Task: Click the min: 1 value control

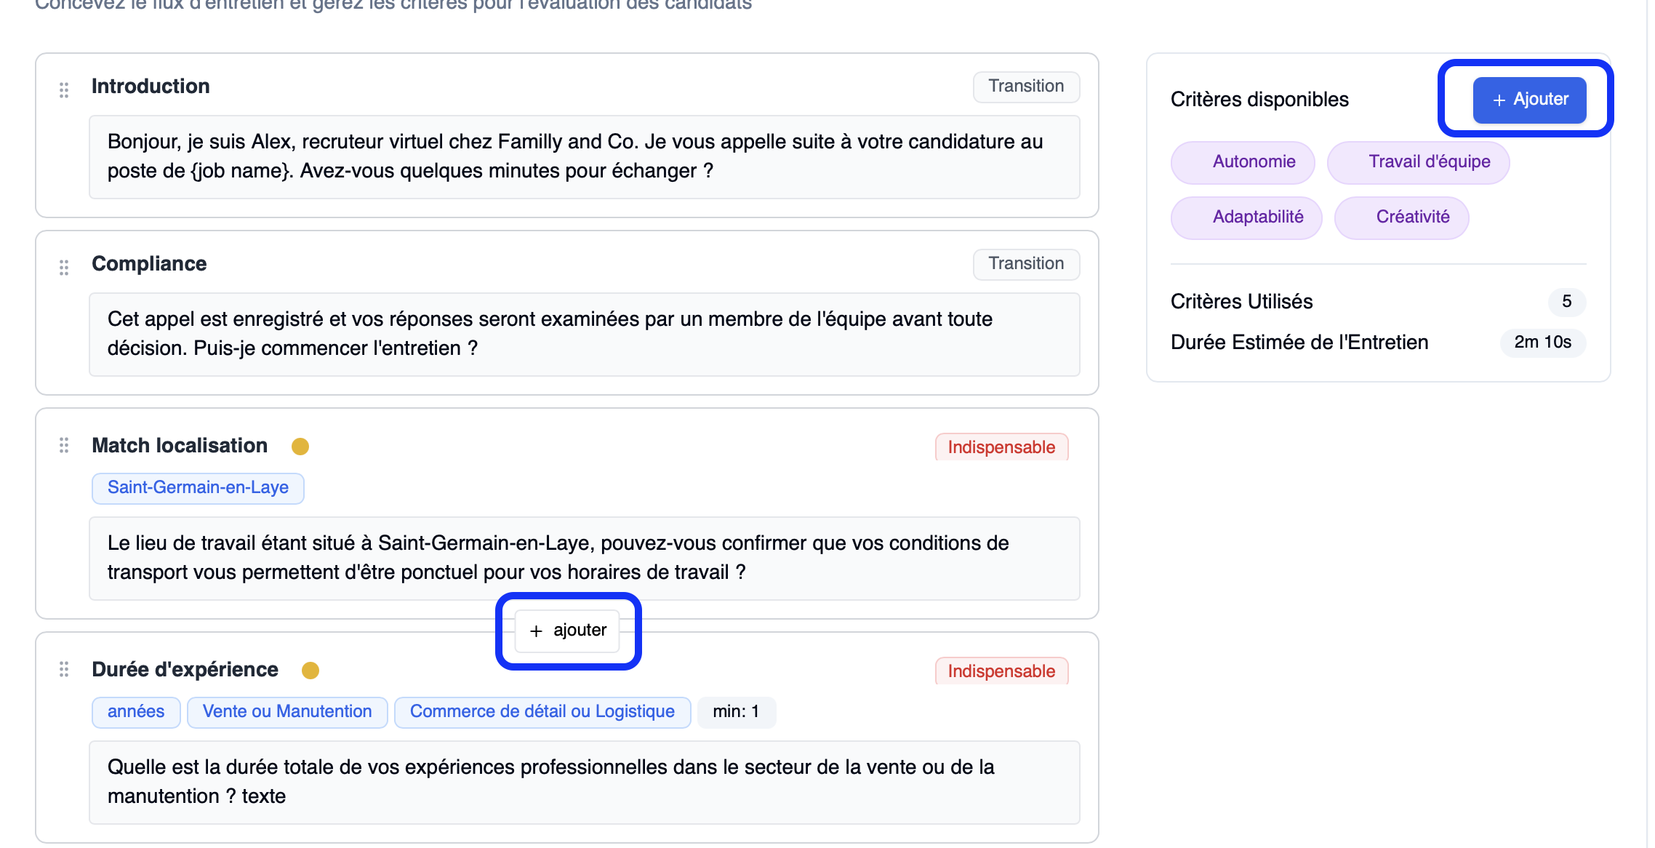Action: click(x=736, y=711)
